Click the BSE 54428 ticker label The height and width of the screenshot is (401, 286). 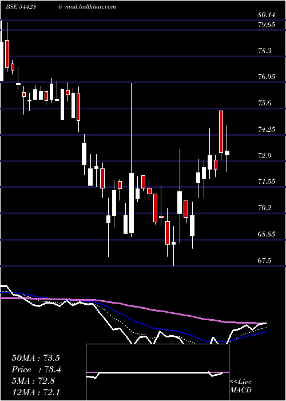pos(21,7)
